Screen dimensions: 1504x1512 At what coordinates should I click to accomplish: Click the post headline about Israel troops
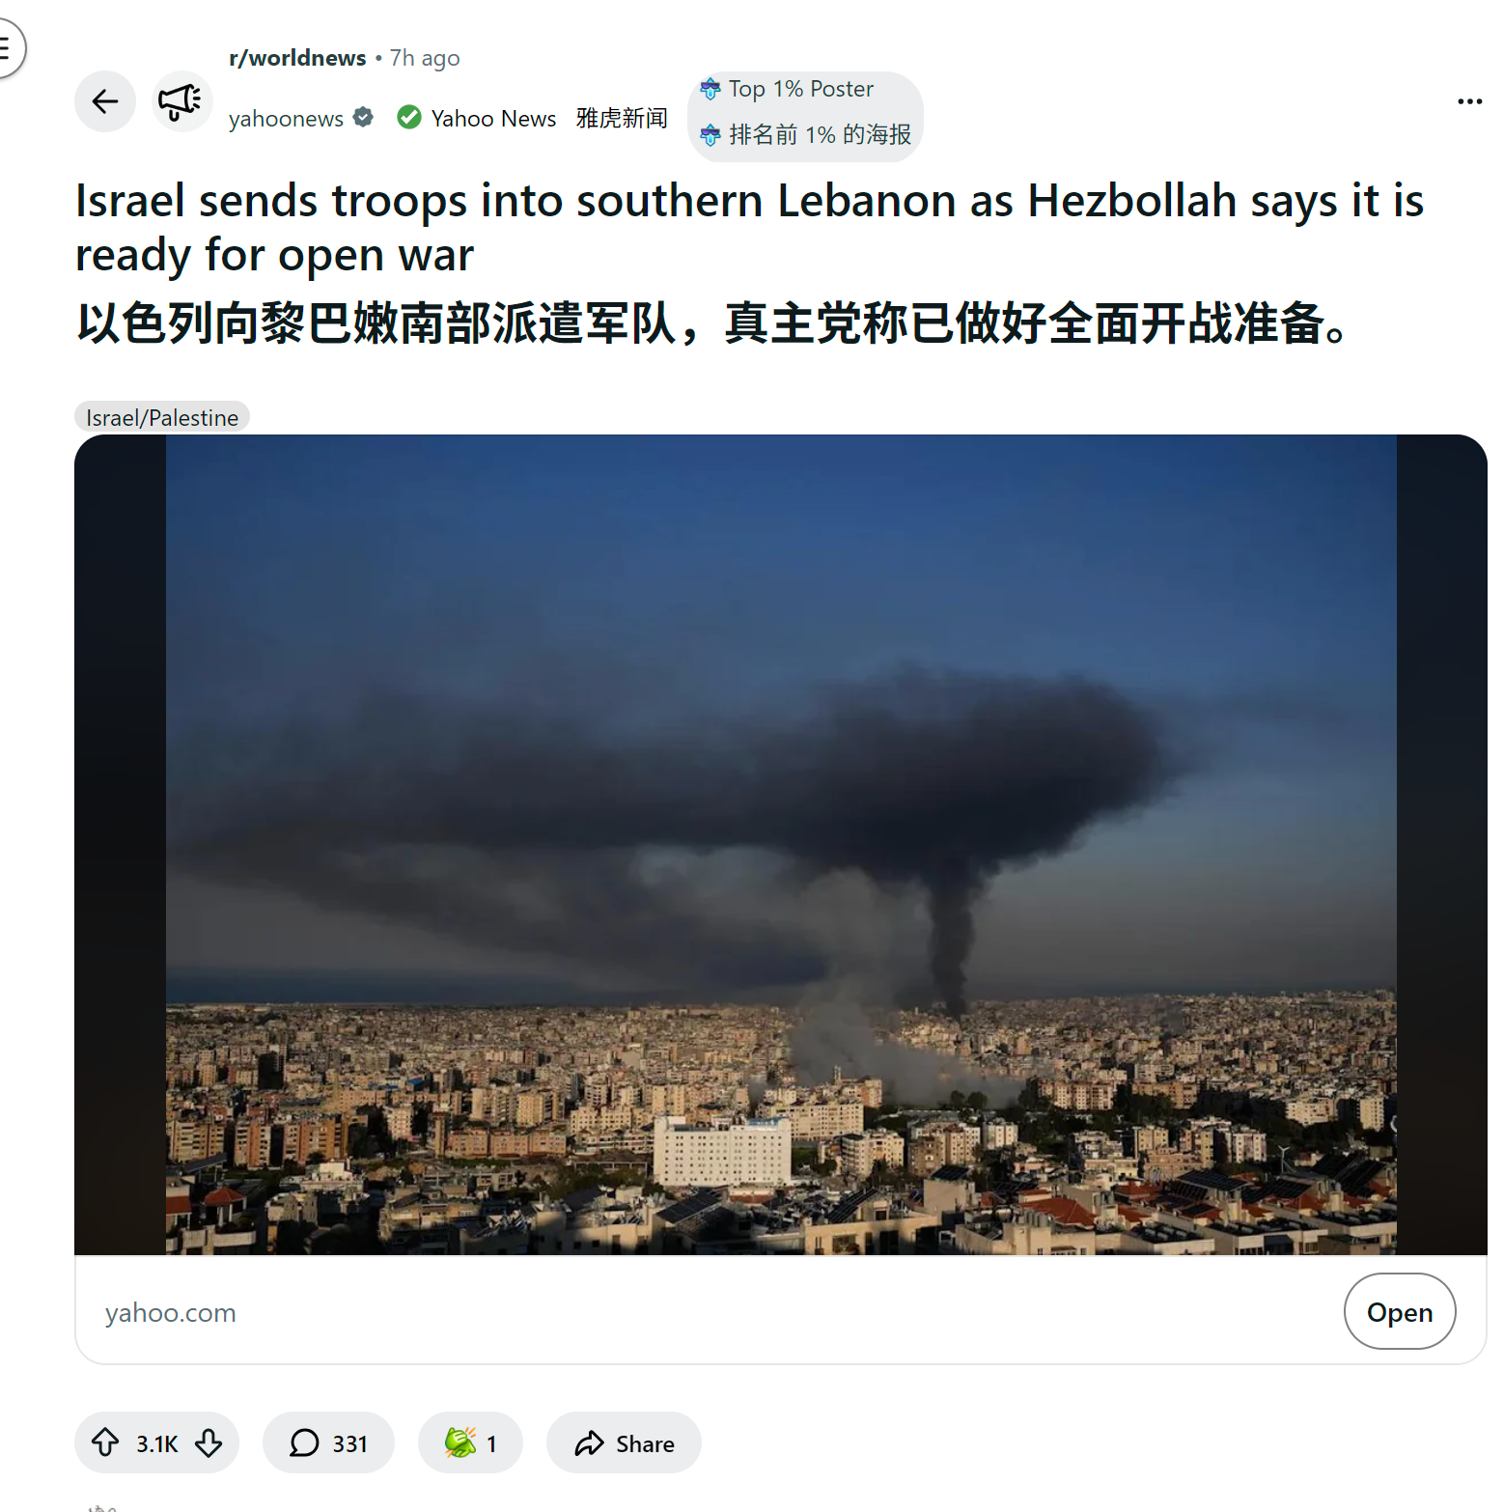[749, 228]
